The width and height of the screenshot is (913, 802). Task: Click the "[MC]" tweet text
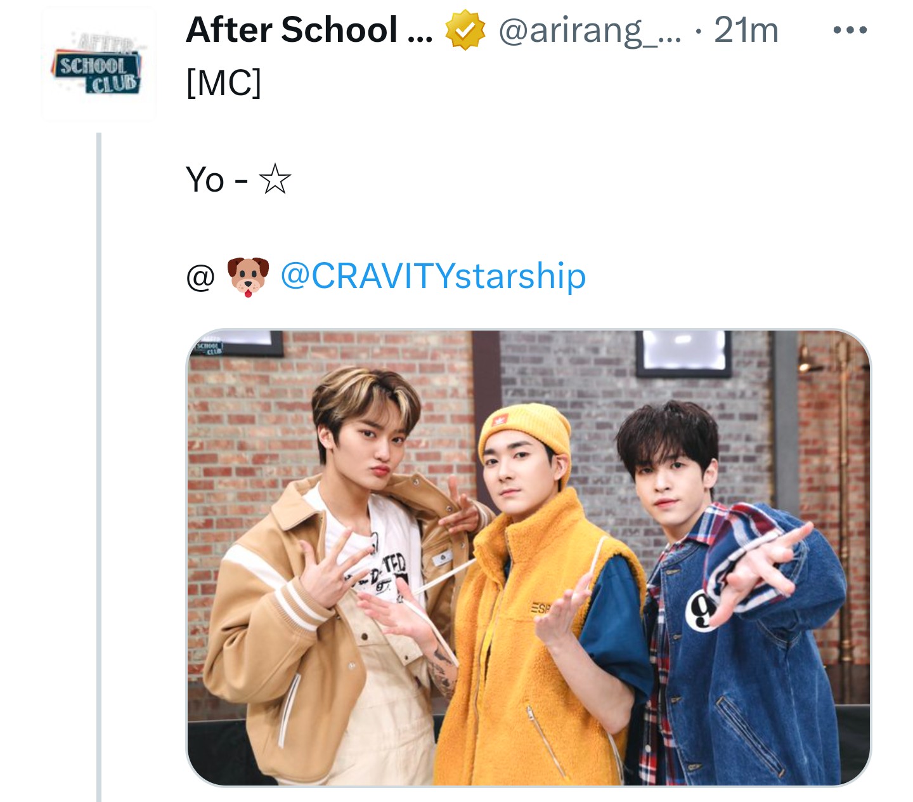[x=224, y=82]
